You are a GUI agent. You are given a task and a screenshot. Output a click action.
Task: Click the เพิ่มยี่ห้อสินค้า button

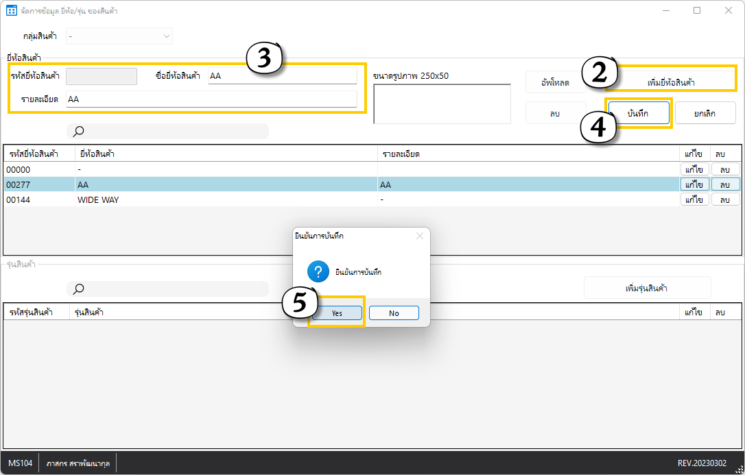coord(671,82)
